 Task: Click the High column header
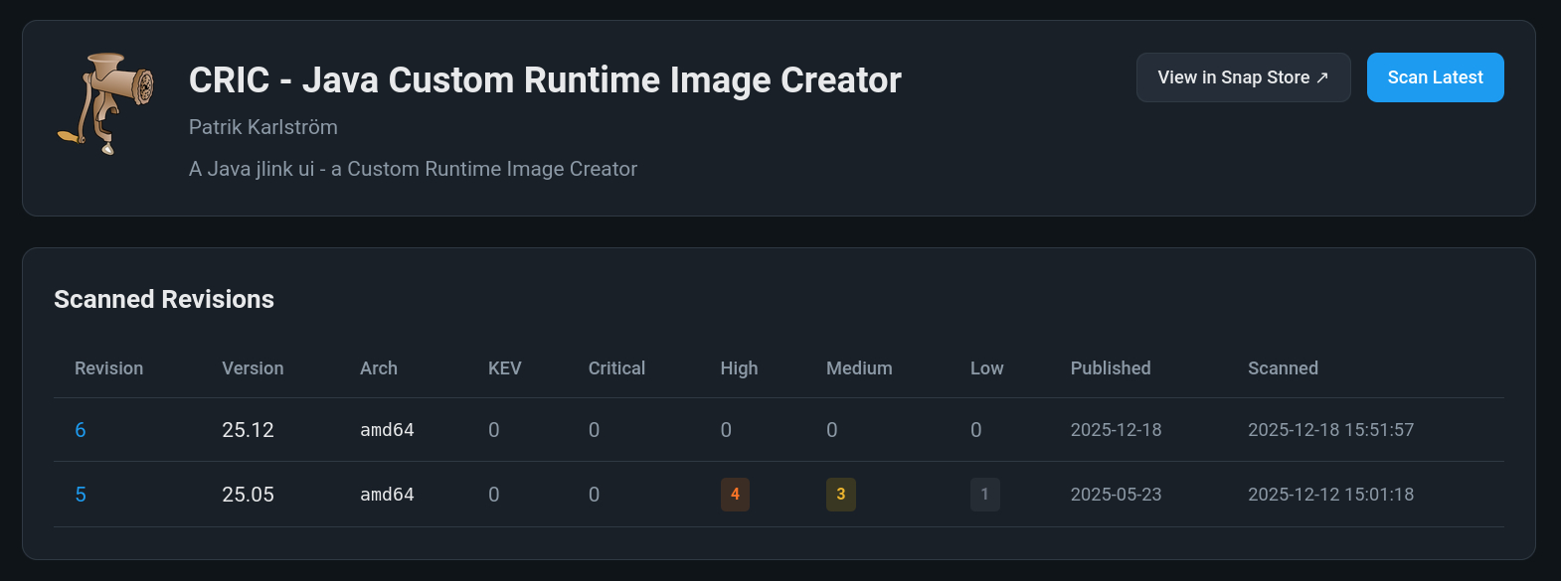(x=739, y=368)
